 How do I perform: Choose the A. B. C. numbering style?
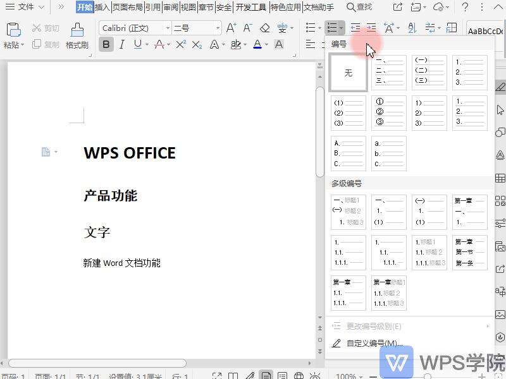[x=349, y=153]
